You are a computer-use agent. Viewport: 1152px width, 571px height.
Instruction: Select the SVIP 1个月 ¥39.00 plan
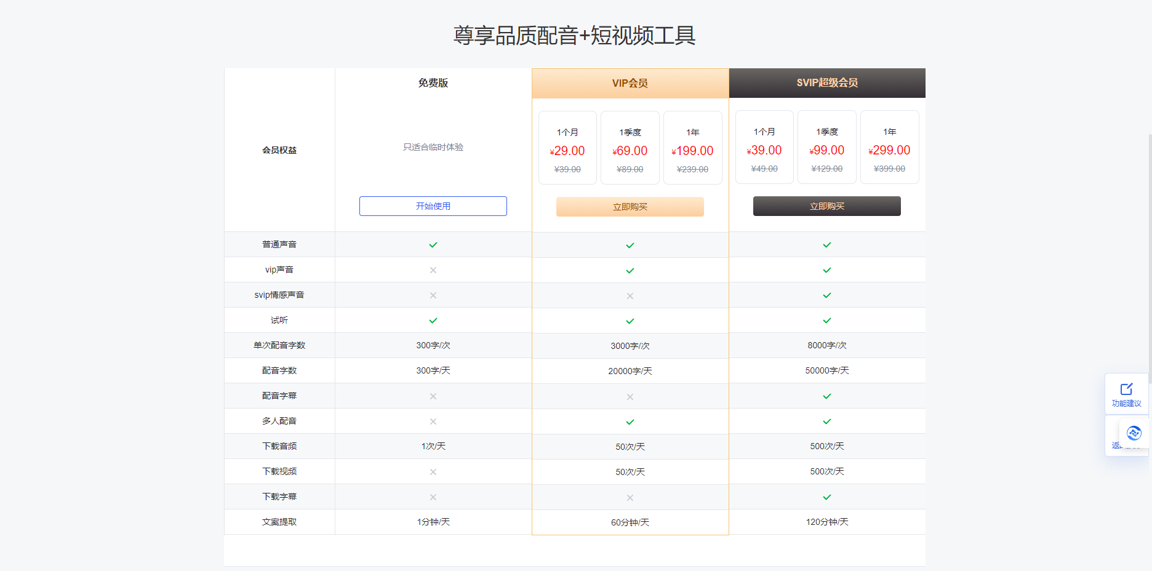tap(764, 147)
